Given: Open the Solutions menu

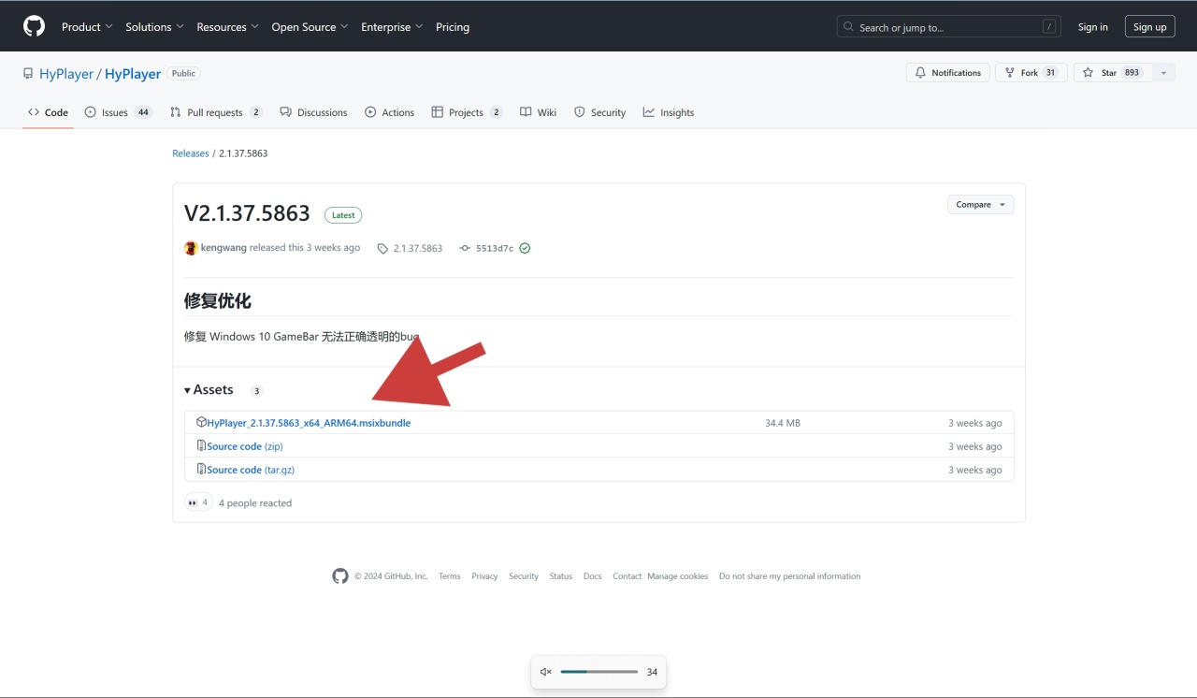Looking at the screenshot, I should pyautogui.click(x=155, y=27).
